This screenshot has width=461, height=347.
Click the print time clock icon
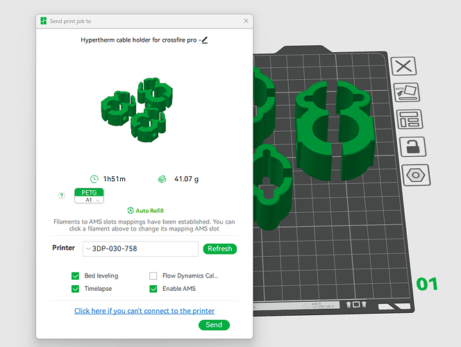tap(94, 179)
